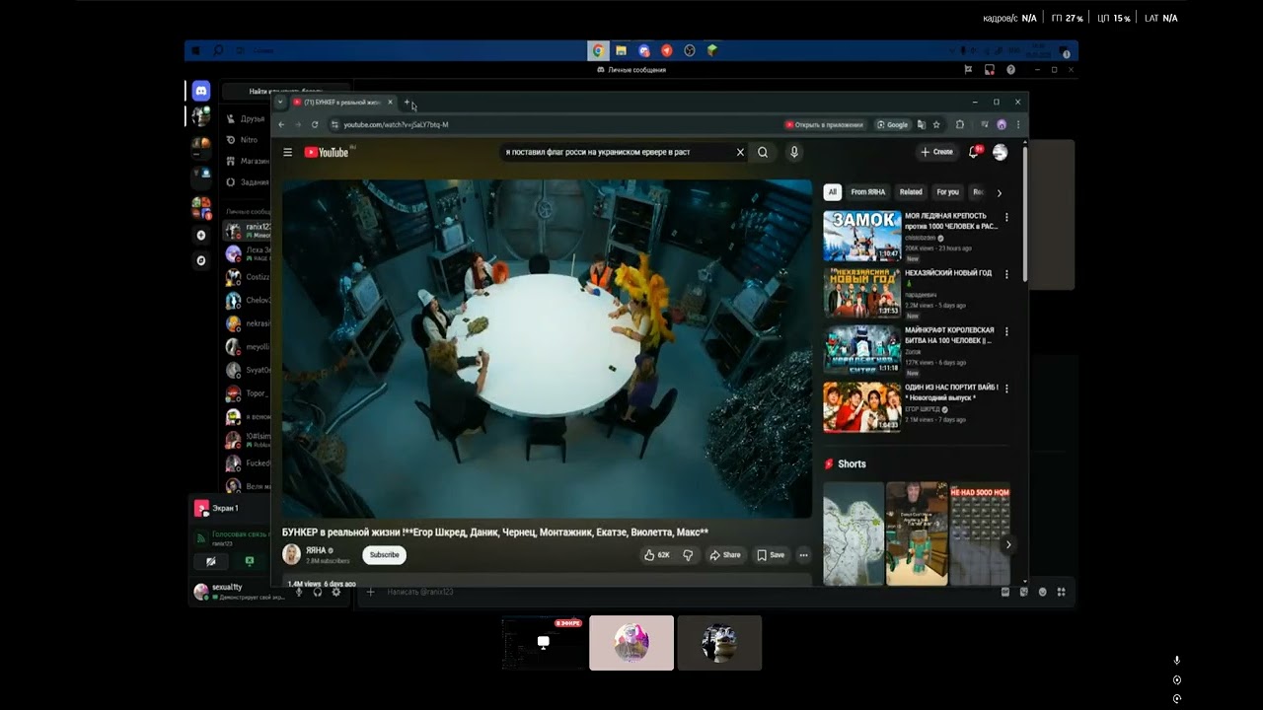The image size is (1263, 710).
Task: Open Магазин in Discord sidebar
Action: point(246,161)
